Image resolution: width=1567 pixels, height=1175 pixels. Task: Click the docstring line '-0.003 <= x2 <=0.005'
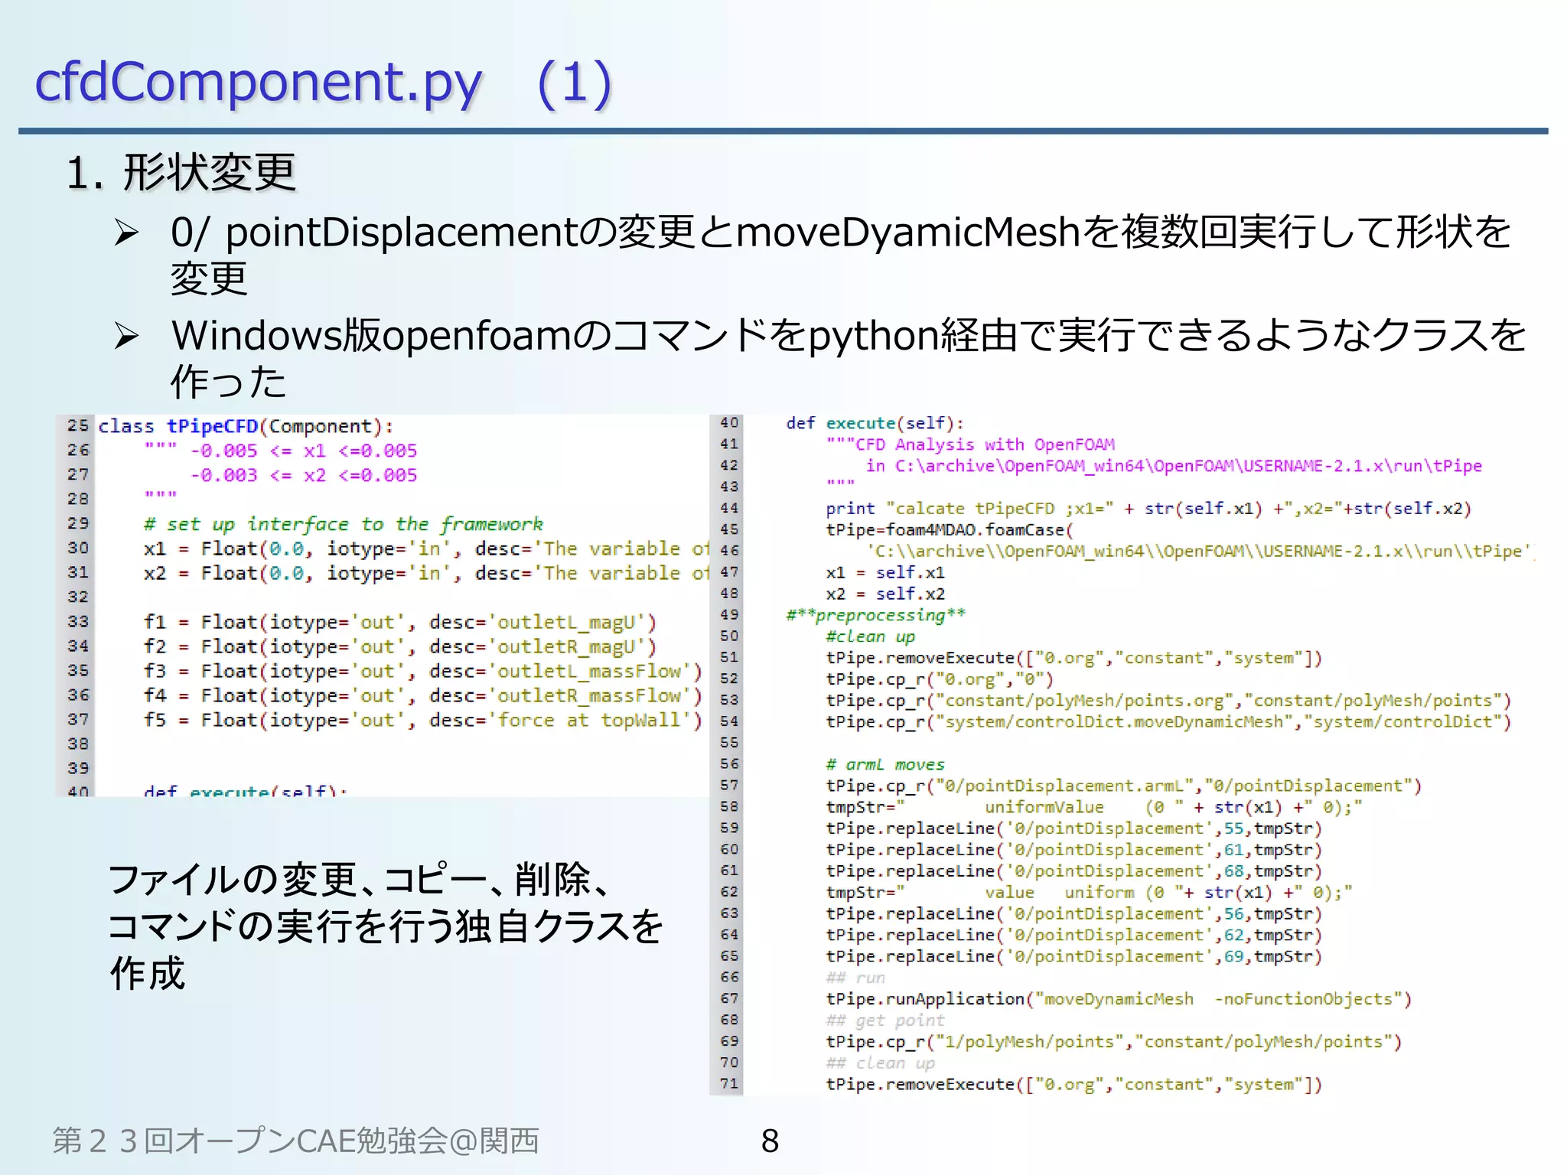(x=304, y=475)
